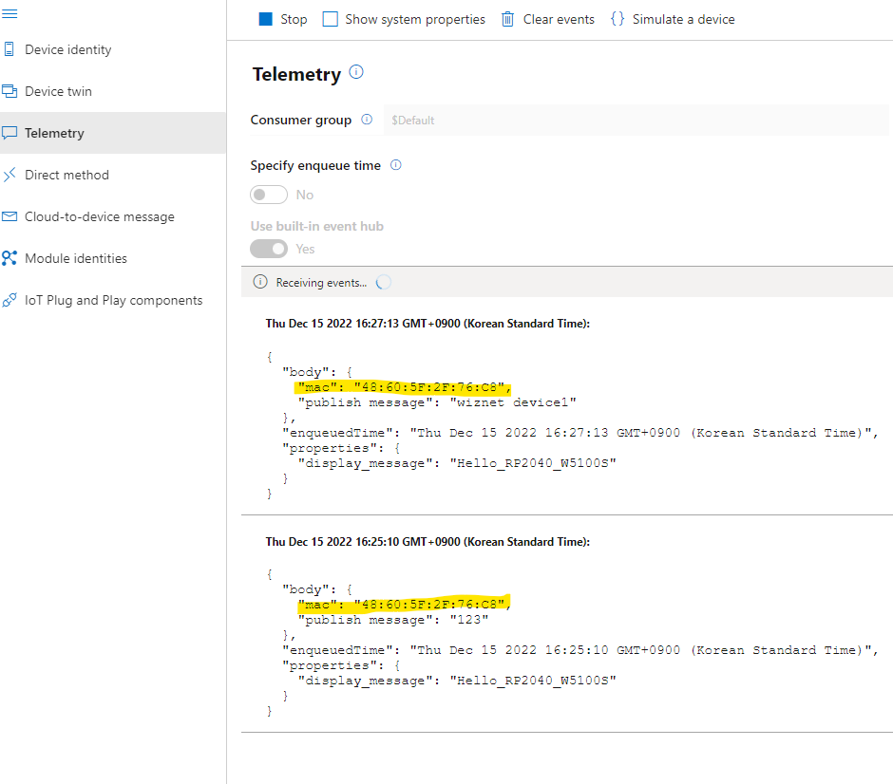Click the Module identities icon
Image resolution: width=893 pixels, height=784 pixels.
9,258
